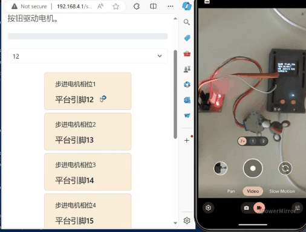Open browser settings and more menu

pos(171,7)
